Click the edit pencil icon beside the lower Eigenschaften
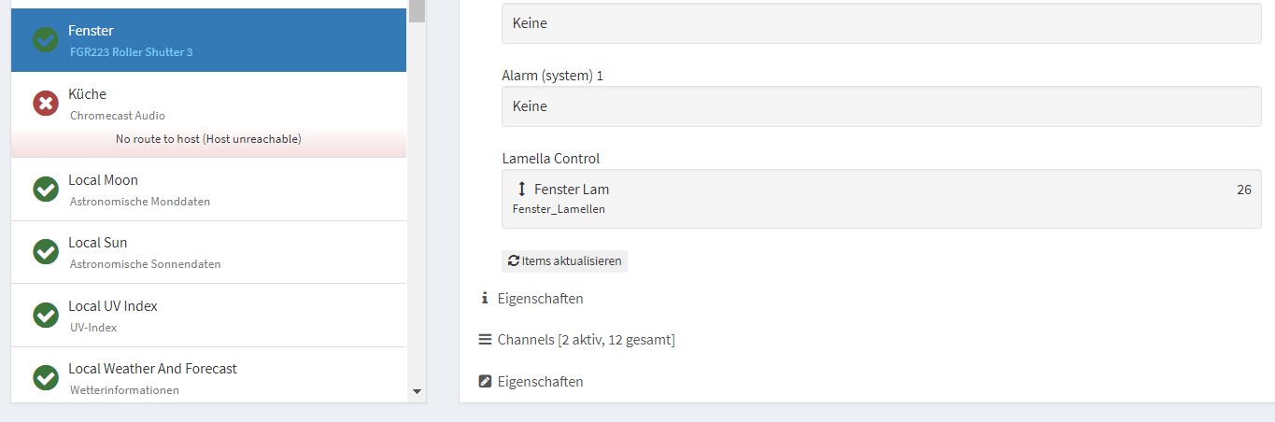Screen dimensions: 1275x422 (x=485, y=381)
